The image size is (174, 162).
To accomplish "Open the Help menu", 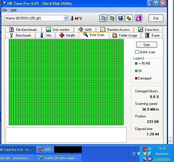I will point(14,10).
